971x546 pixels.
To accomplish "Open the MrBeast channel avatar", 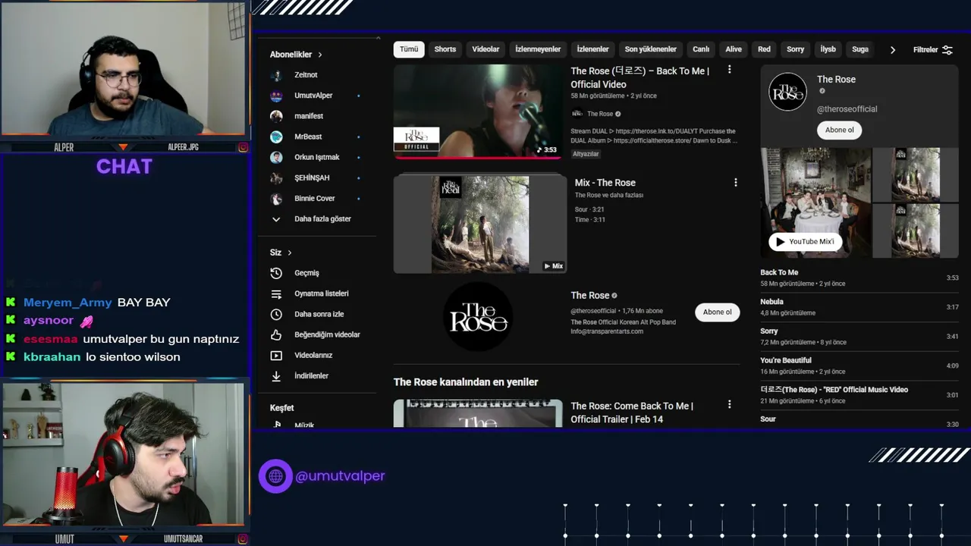I will click(277, 136).
